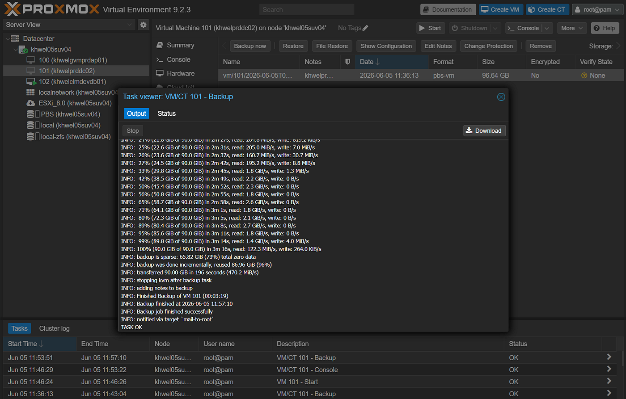Image resolution: width=626 pixels, height=399 pixels.
Task: Click the PBS storage database icon
Action: (x=30, y=114)
